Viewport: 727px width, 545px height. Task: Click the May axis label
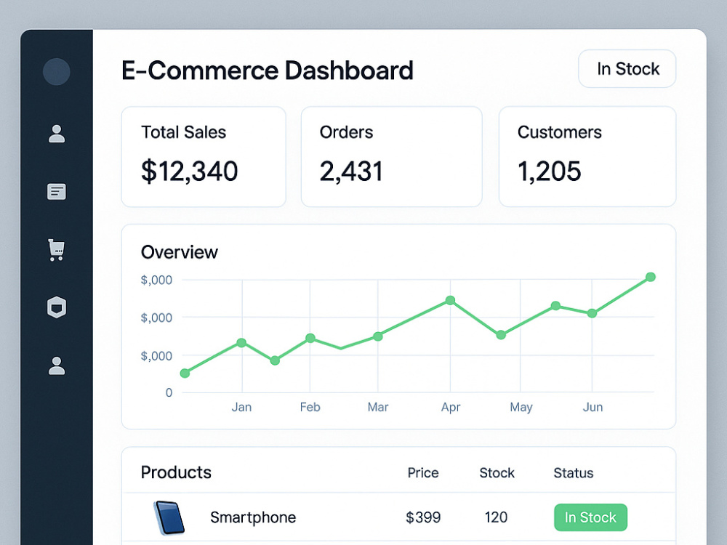(x=521, y=408)
